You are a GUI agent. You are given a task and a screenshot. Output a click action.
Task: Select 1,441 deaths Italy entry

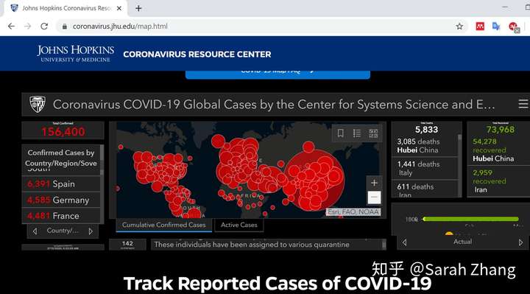click(425, 169)
